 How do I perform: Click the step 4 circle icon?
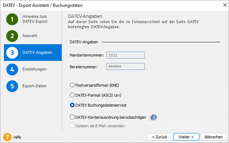[x=12, y=69]
